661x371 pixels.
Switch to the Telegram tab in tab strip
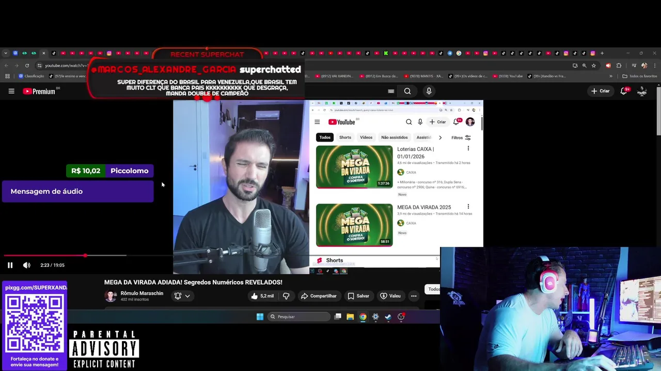[450, 53]
